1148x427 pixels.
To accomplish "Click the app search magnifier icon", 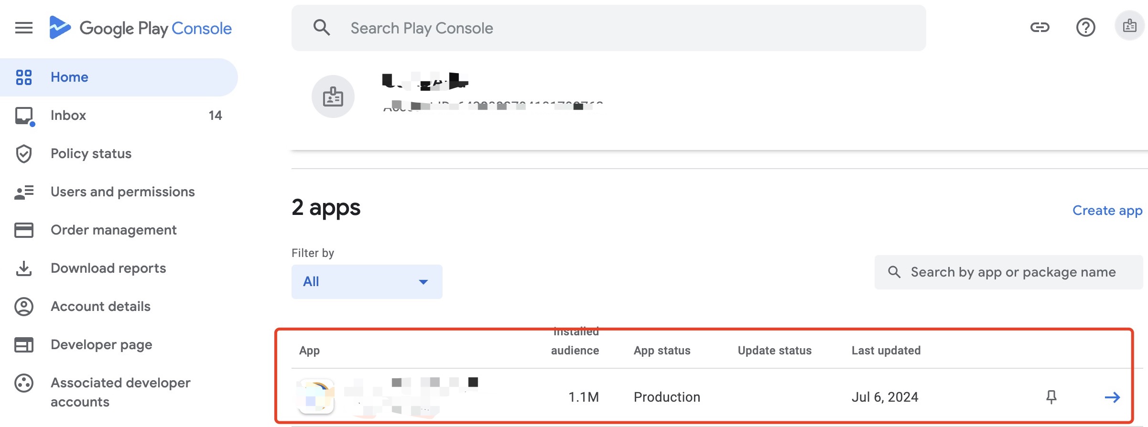I will (x=894, y=272).
